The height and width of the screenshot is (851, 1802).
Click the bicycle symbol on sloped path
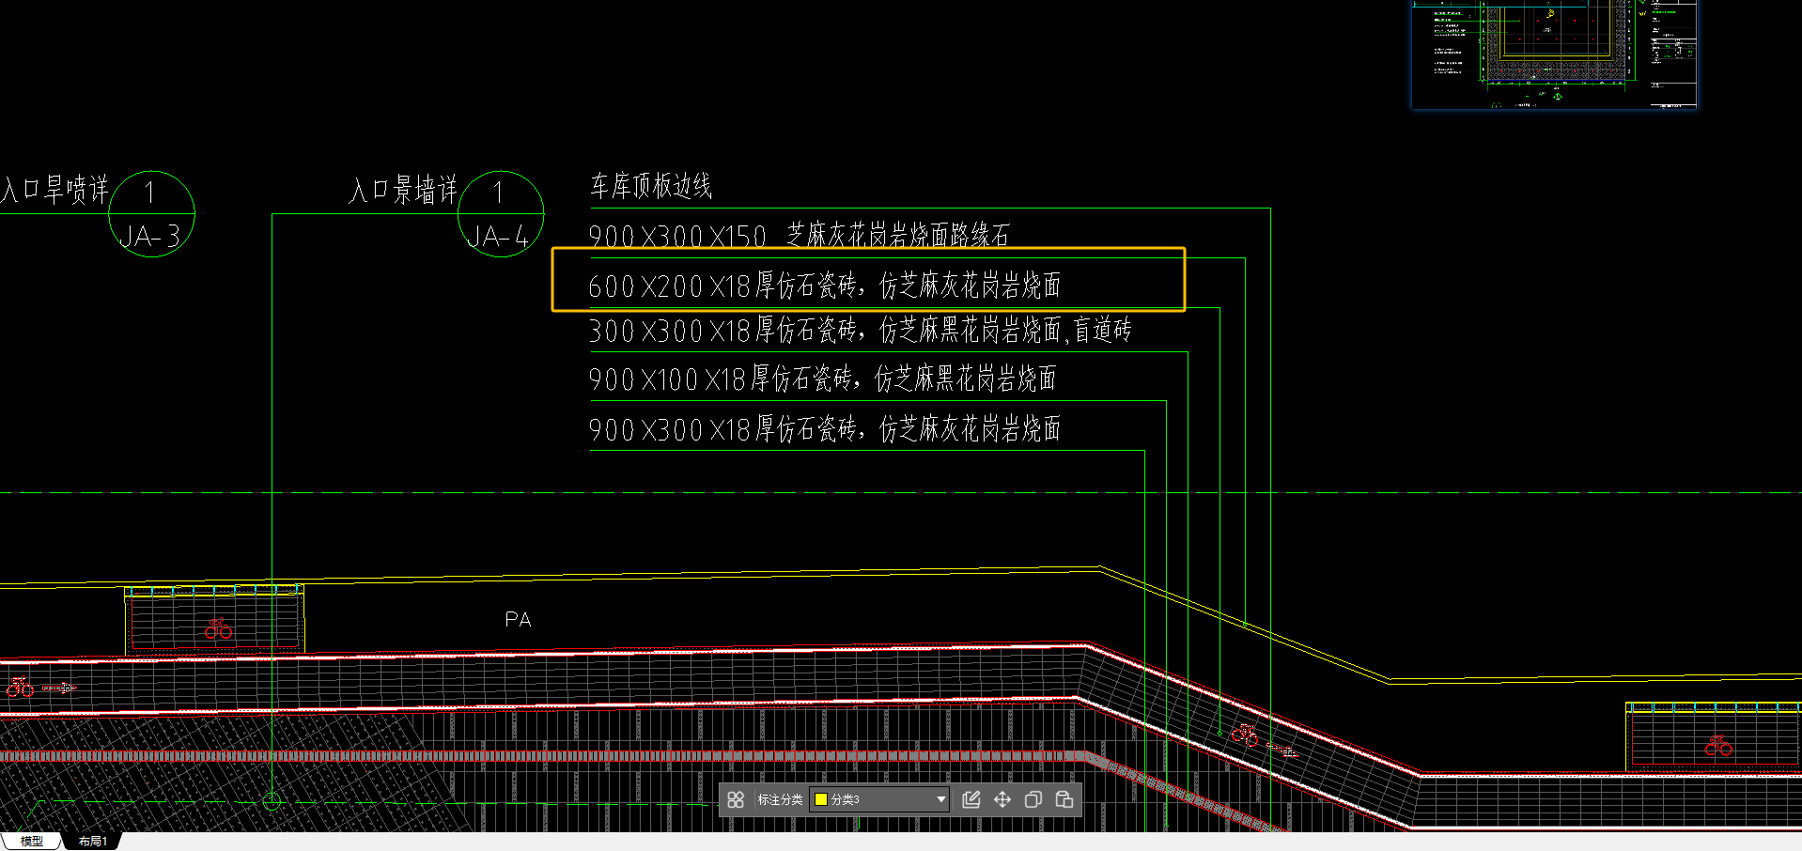pyautogui.click(x=1245, y=734)
